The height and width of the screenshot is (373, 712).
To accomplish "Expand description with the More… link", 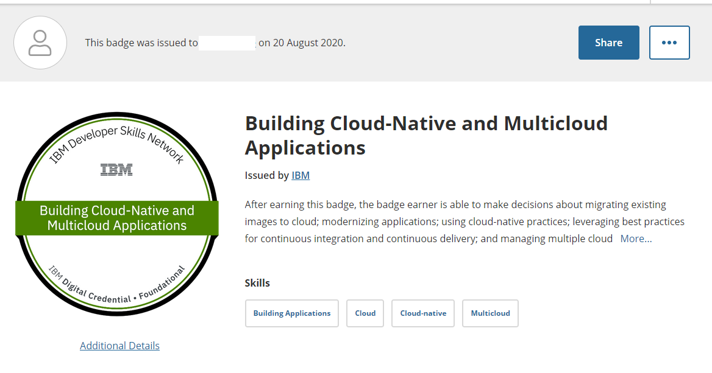I will (636, 239).
